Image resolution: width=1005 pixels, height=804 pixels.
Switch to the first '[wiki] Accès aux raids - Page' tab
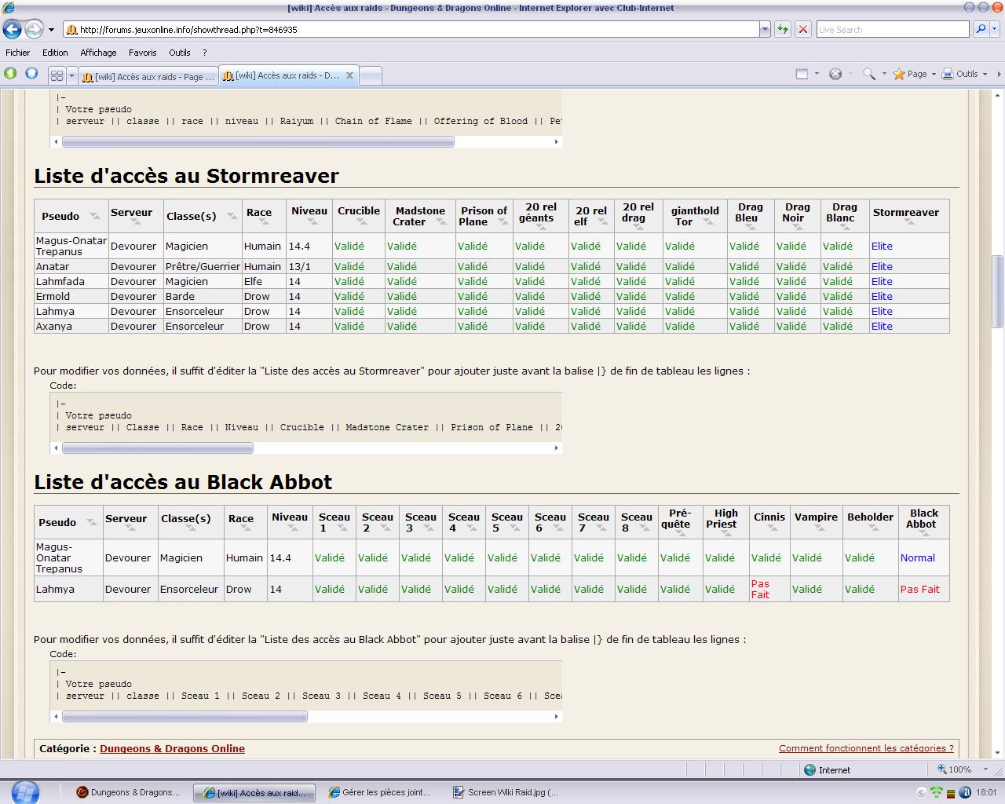(149, 76)
